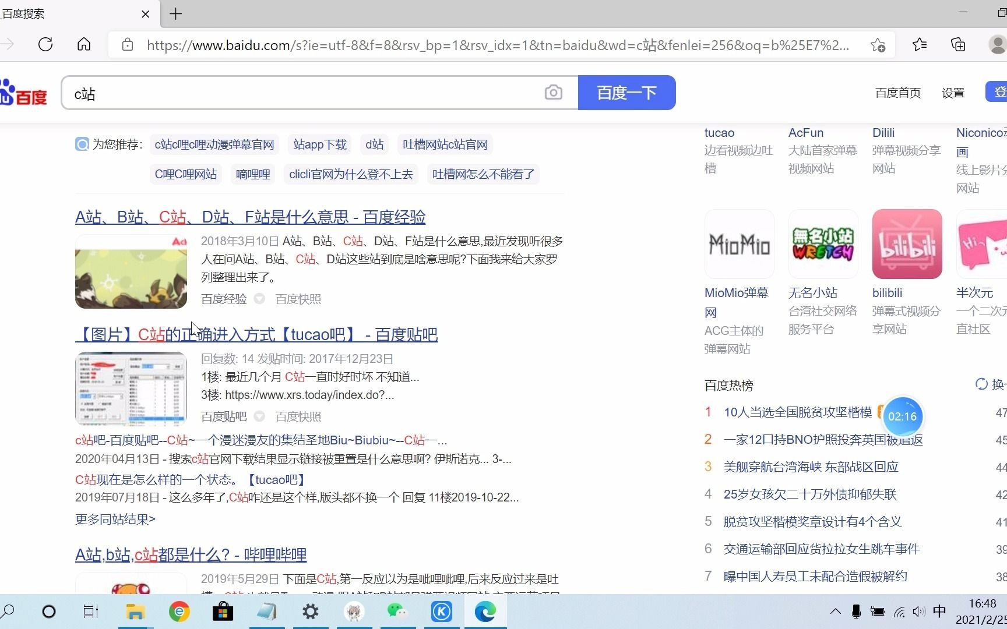Select suggestion 吐槽网怎么不能看了
The height and width of the screenshot is (629, 1007).
pyautogui.click(x=483, y=174)
